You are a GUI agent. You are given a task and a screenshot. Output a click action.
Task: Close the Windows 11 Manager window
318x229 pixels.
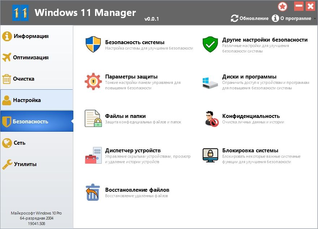pyautogui.click(x=310, y=6)
